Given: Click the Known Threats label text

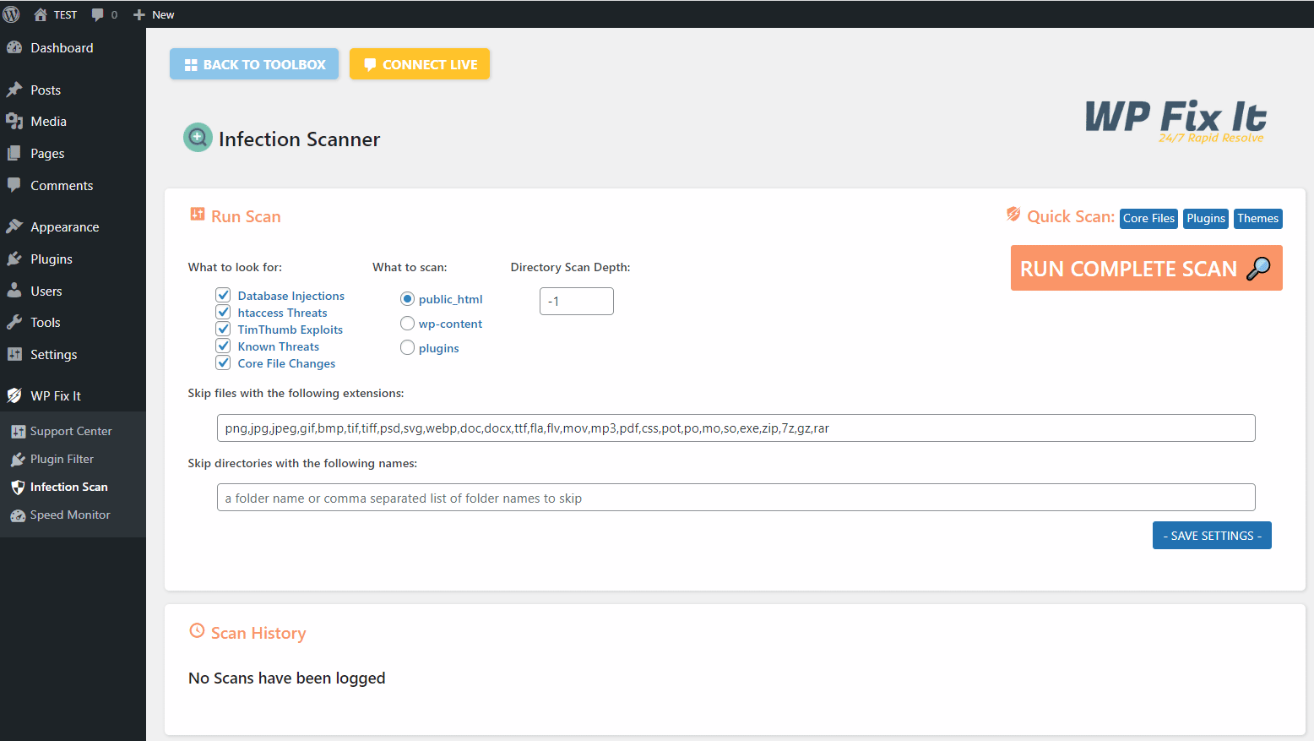Looking at the screenshot, I should 278,346.
